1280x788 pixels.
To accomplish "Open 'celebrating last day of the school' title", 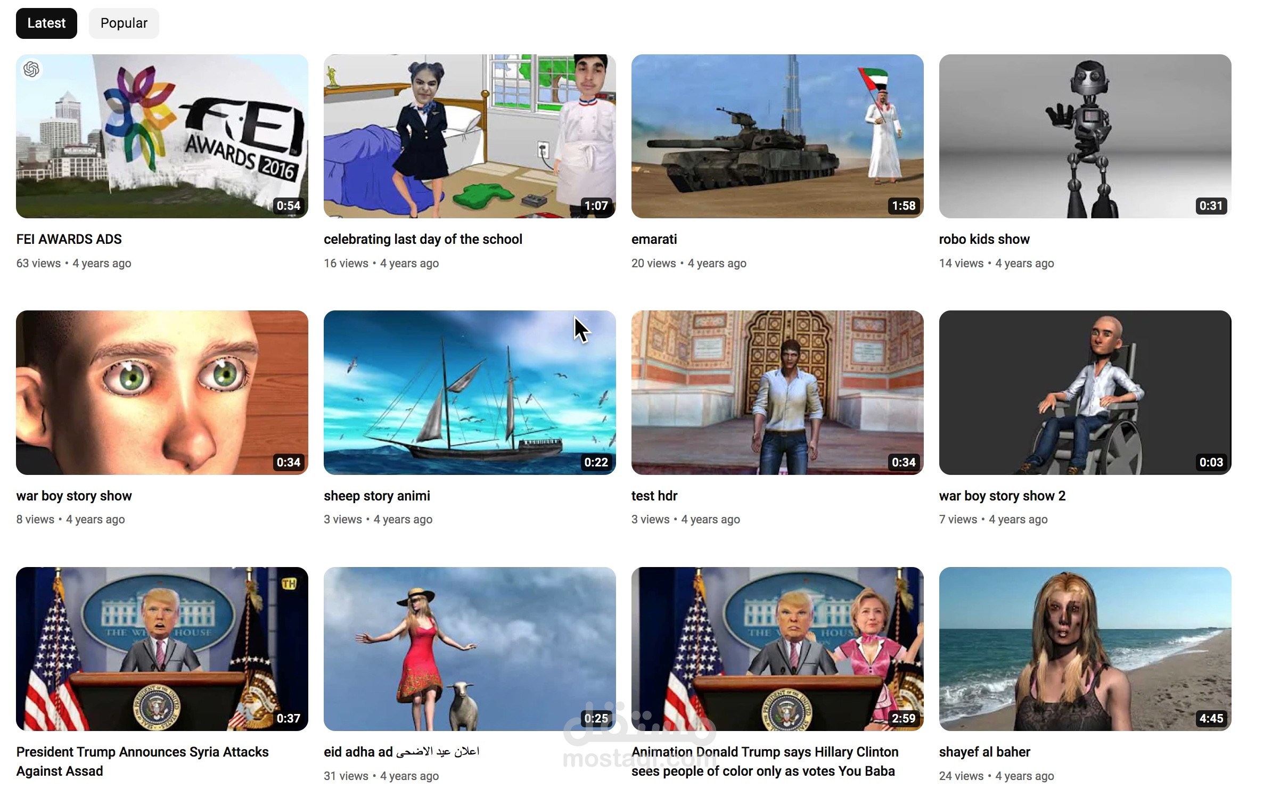I will click(x=423, y=239).
